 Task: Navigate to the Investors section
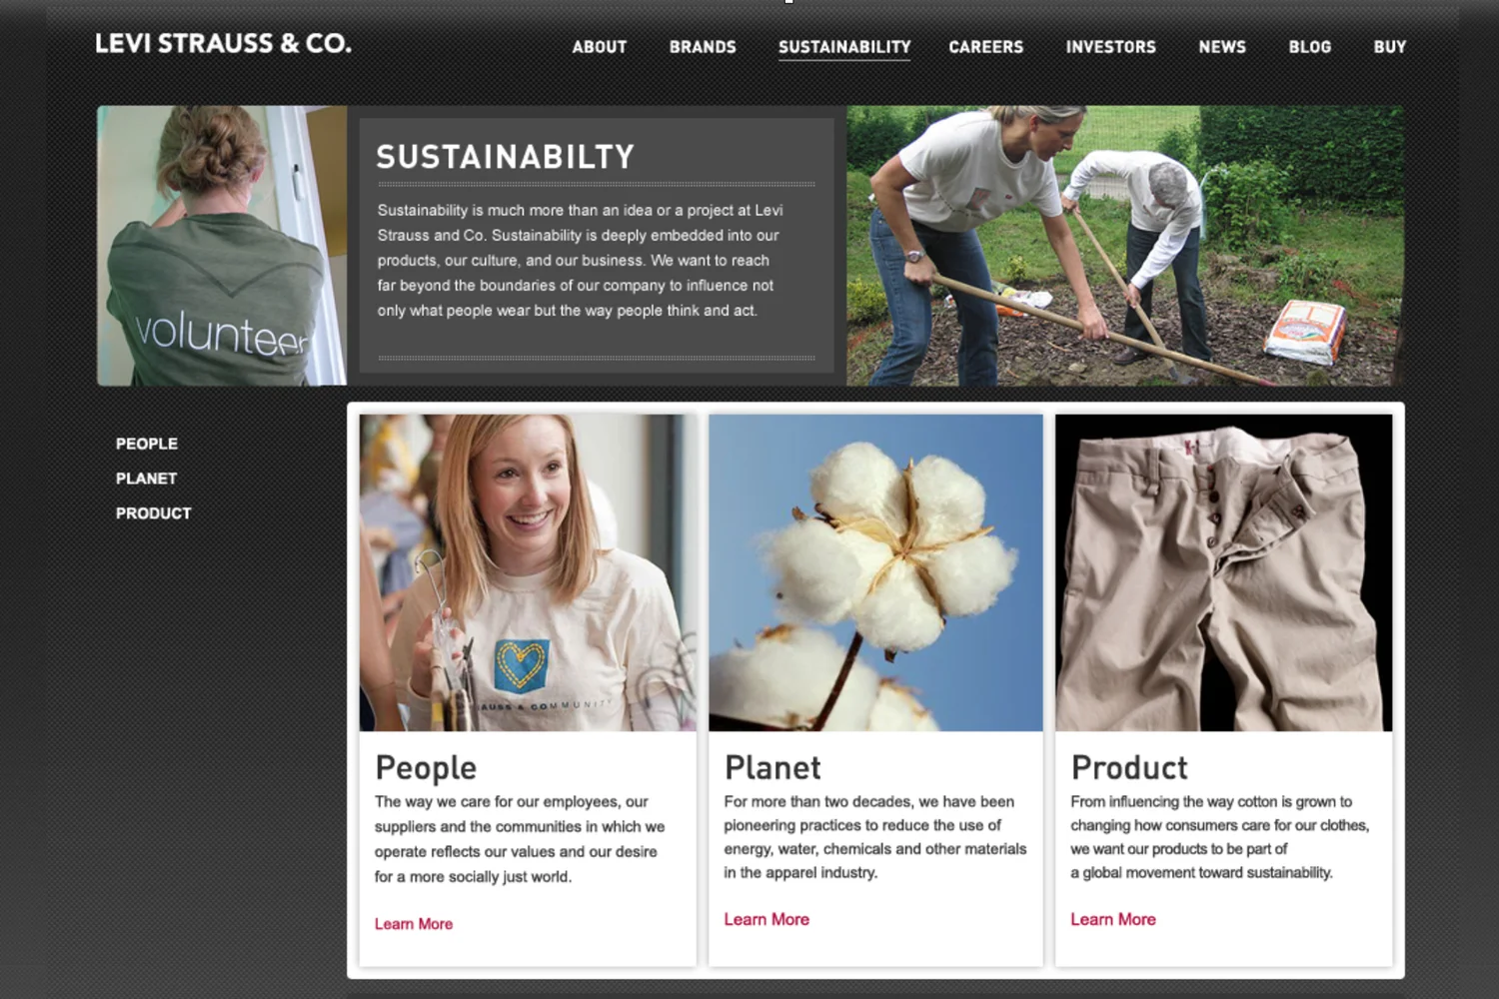pos(1111,47)
